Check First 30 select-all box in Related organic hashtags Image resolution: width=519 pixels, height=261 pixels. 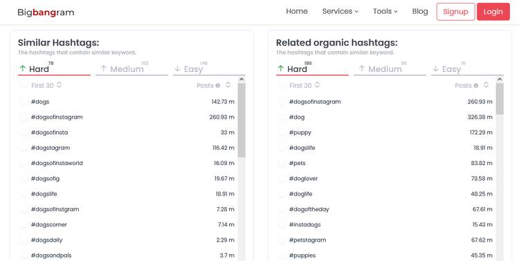pos(282,85)
